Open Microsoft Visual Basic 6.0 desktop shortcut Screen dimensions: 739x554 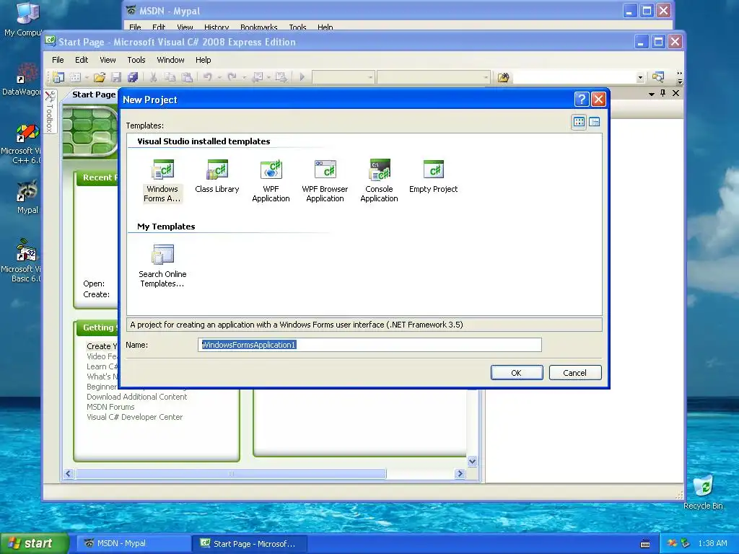click(x=21, y=260)
